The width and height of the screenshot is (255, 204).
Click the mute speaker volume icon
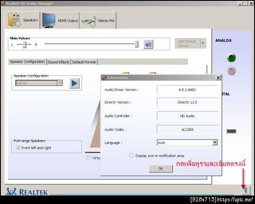[x=148, y=44]
